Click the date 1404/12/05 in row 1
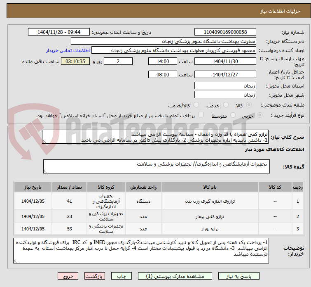The width and height of the screenshot is (311, 287). tap(33, 201)
